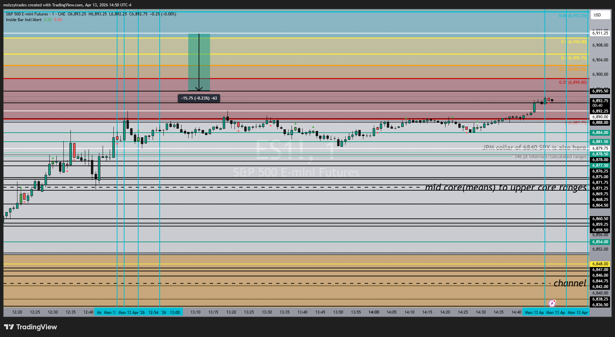Click the purple lightning event icon
Viewport: 615px width, 337px height.
point(552,303)
